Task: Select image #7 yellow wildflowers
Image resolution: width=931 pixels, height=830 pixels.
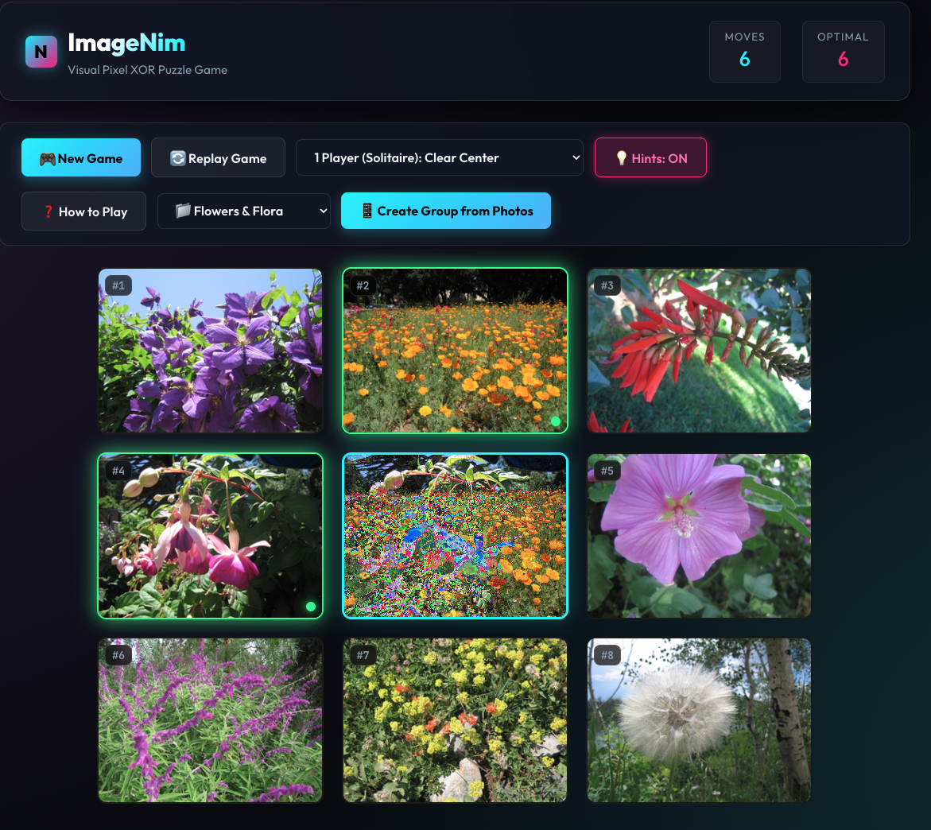Action: 455,720
